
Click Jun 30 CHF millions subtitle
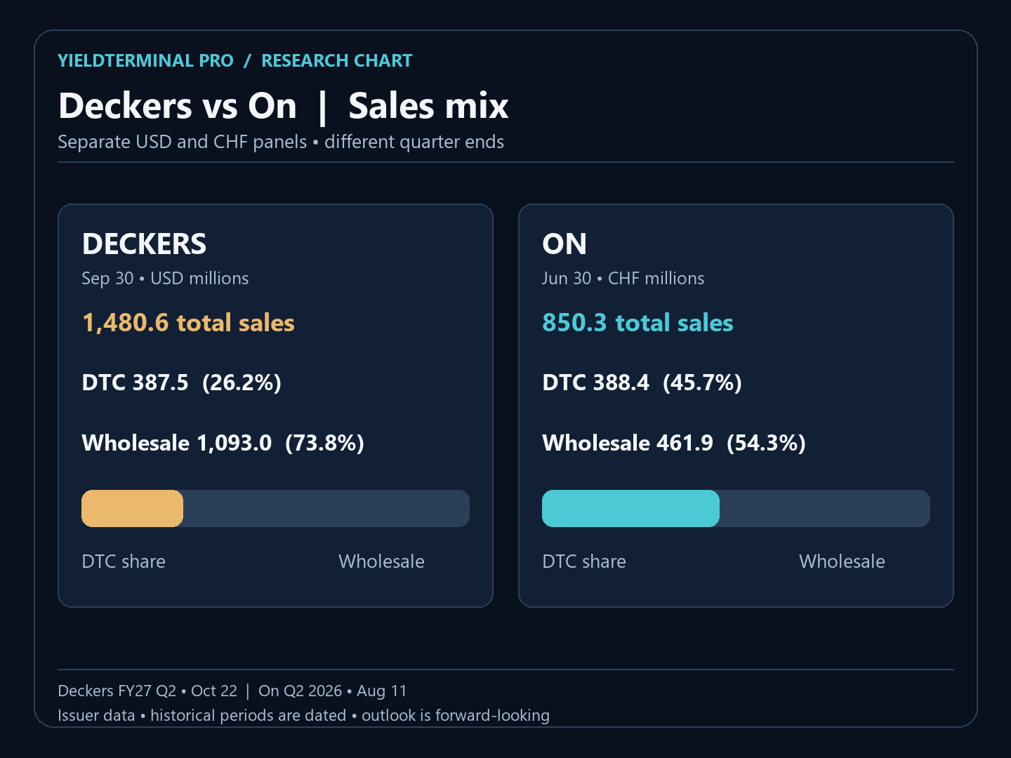click(623, 279)
